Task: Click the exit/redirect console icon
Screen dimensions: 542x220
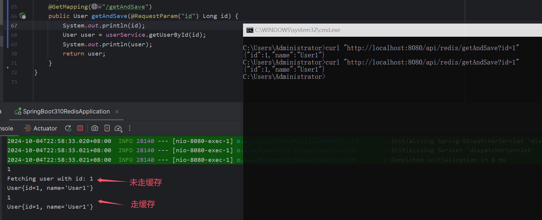Action: 107,128
